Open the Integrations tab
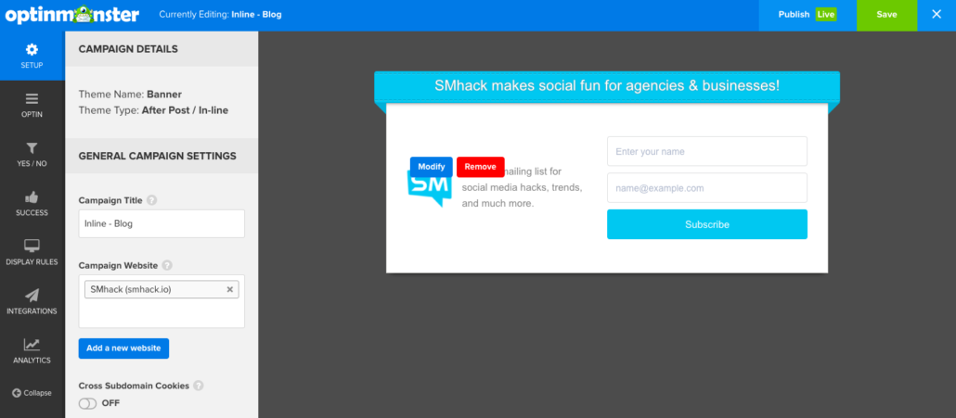The width and height of the screenshot is (956, 418). click(x=32, y=302)
